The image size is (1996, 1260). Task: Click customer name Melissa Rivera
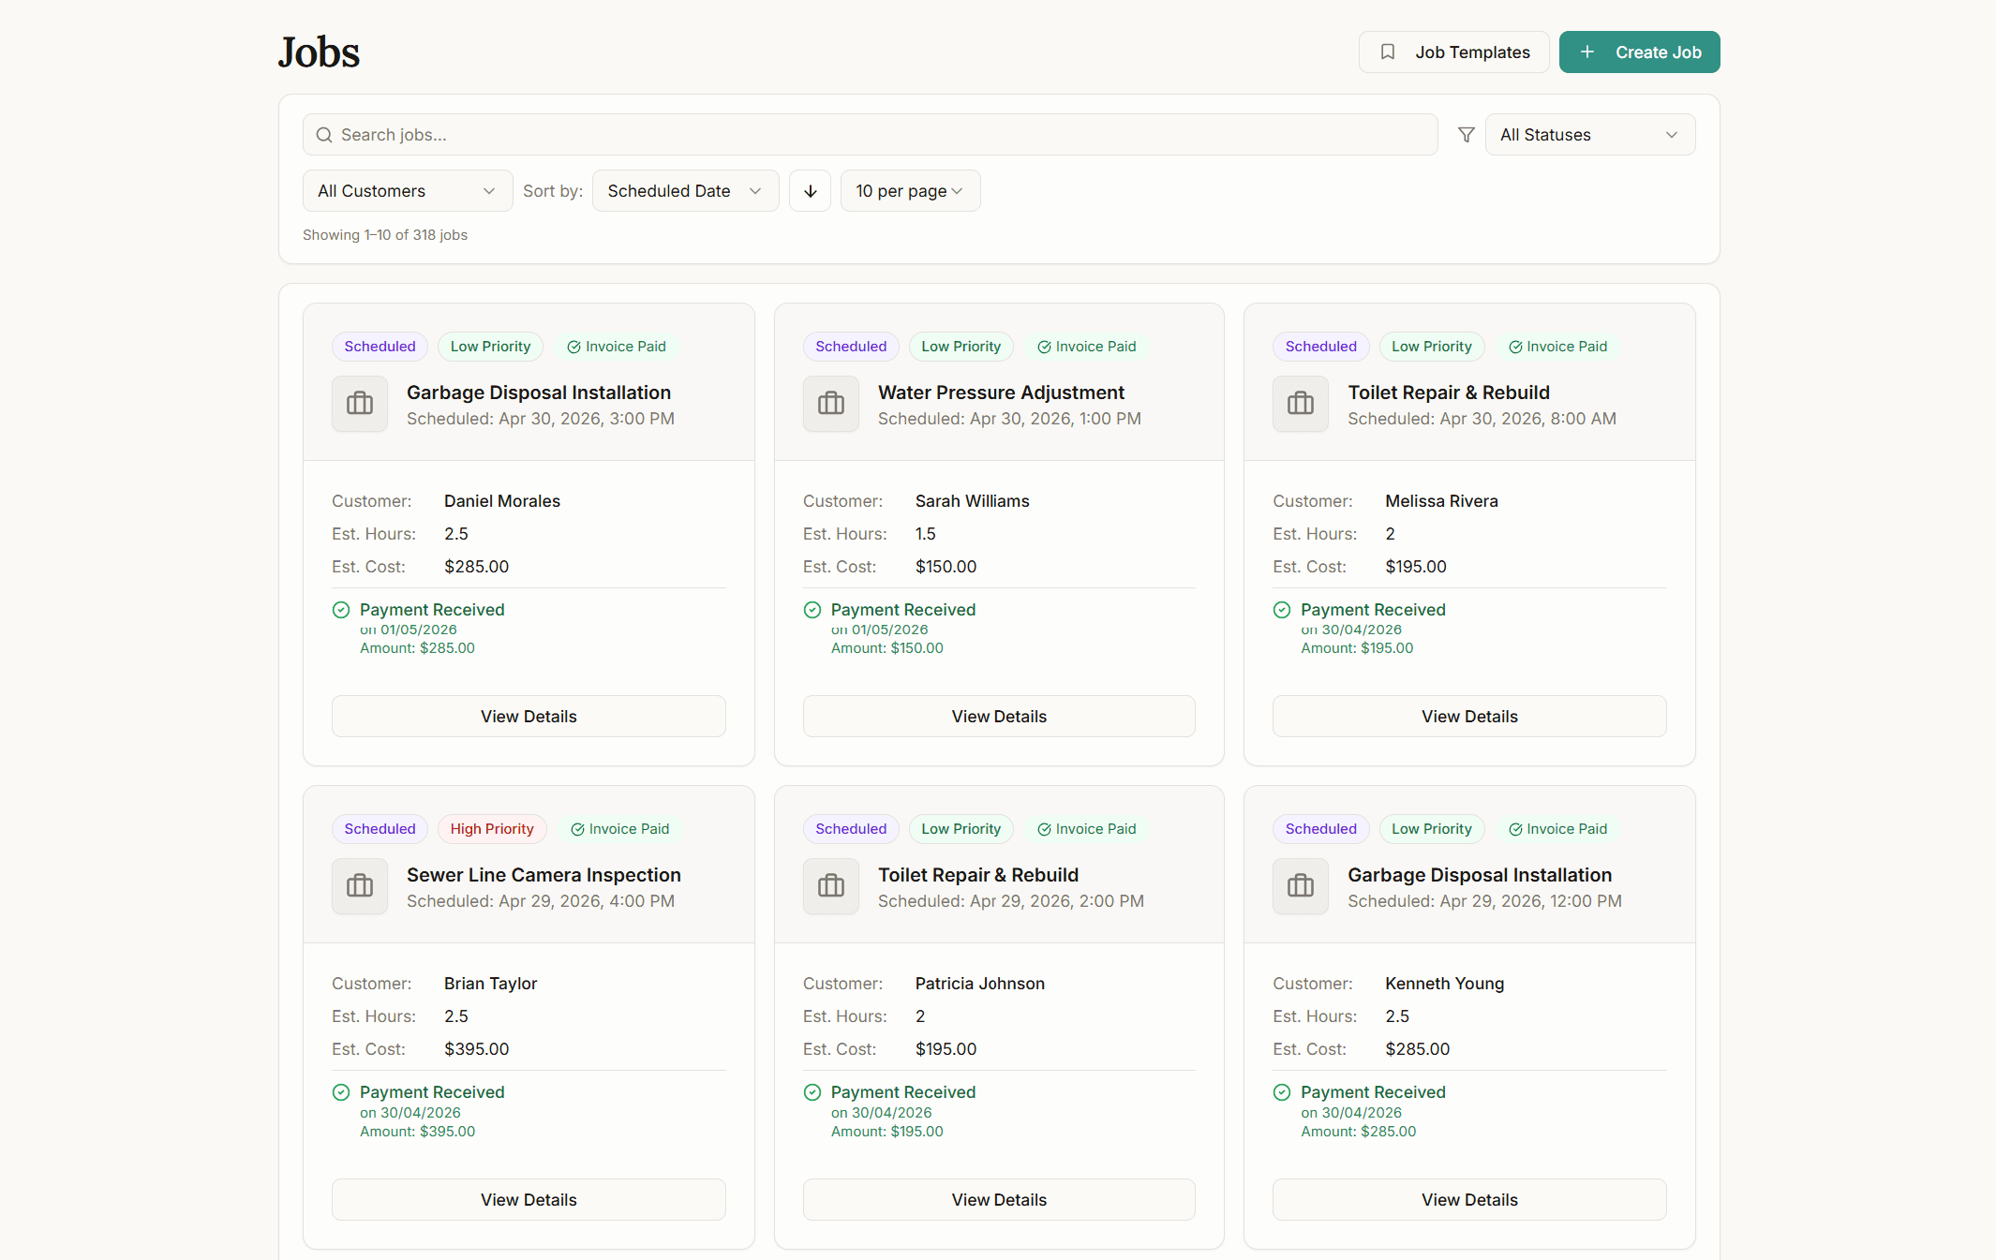[x=1441, y=501]
